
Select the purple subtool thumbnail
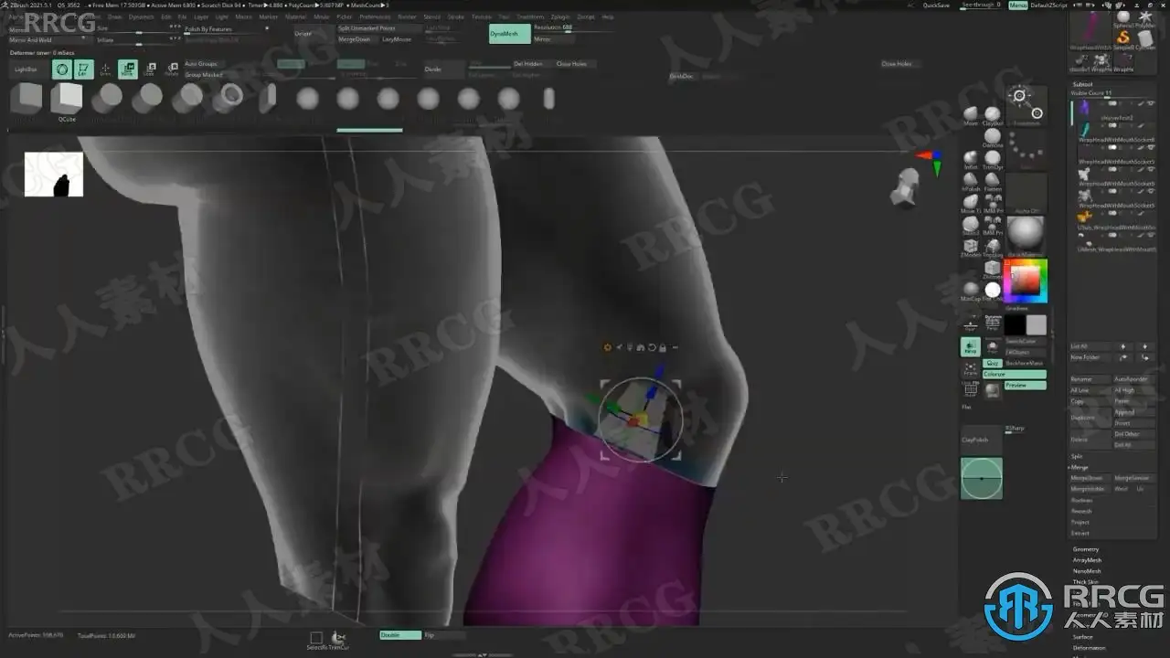click(1083, 109)
